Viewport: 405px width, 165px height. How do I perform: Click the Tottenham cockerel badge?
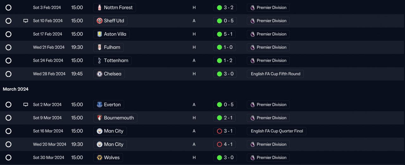coord(100,60)
